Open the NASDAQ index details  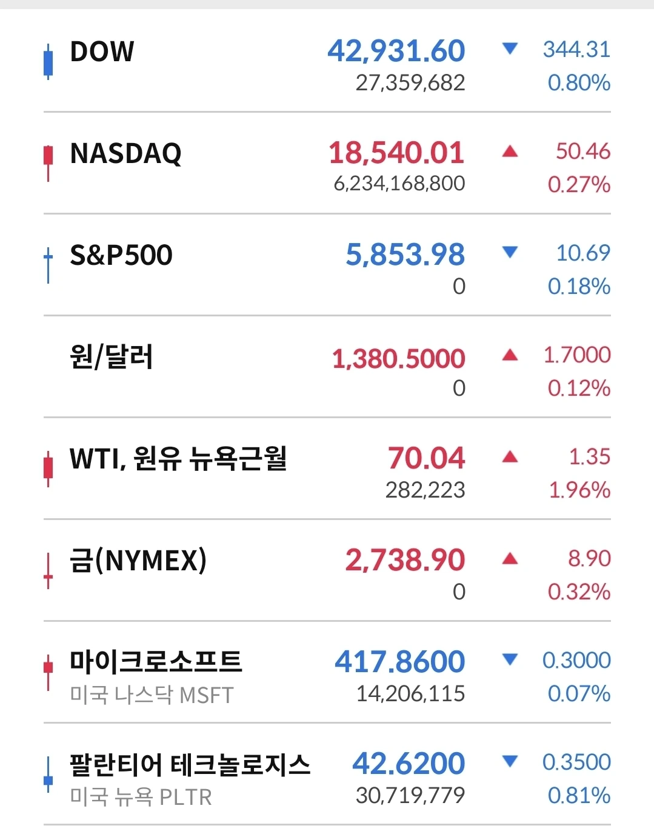click(x=327, y=163)
